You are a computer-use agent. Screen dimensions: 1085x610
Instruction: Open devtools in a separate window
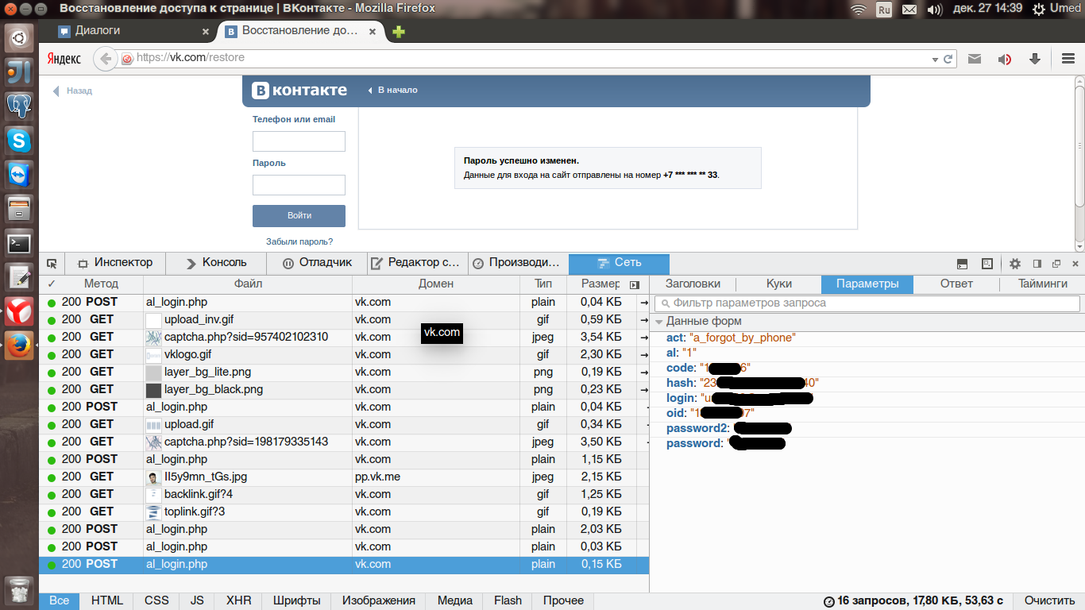(1056, 264)
